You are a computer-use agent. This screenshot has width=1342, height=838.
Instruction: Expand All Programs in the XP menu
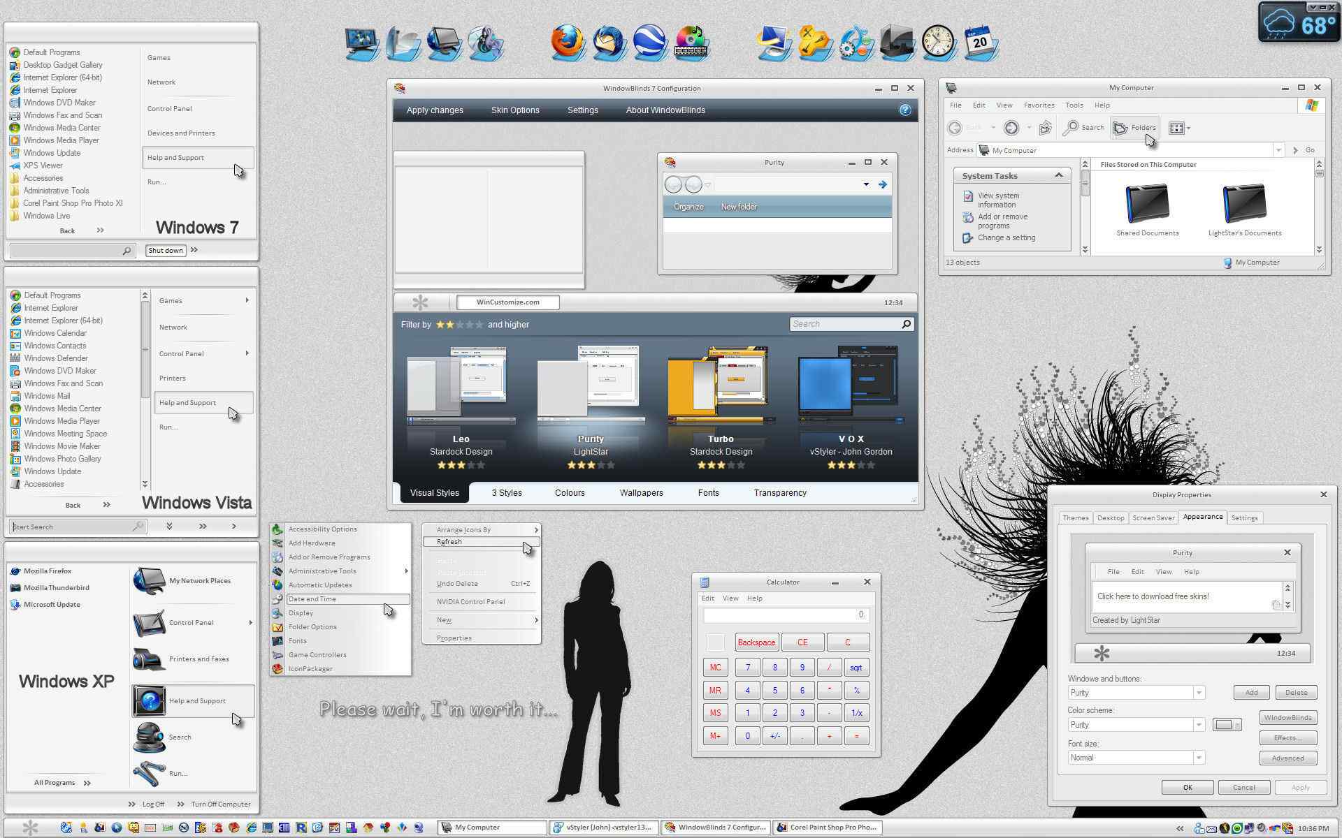pos(62,783)
